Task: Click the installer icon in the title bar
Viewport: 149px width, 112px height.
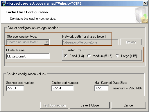Action: coord(3,4)
